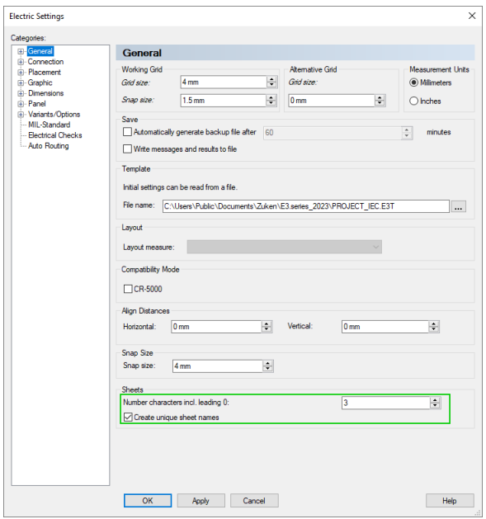Increase Working Grid size with up arrow
Viewport: 486px width, 519px height.
tap(271, 79)
